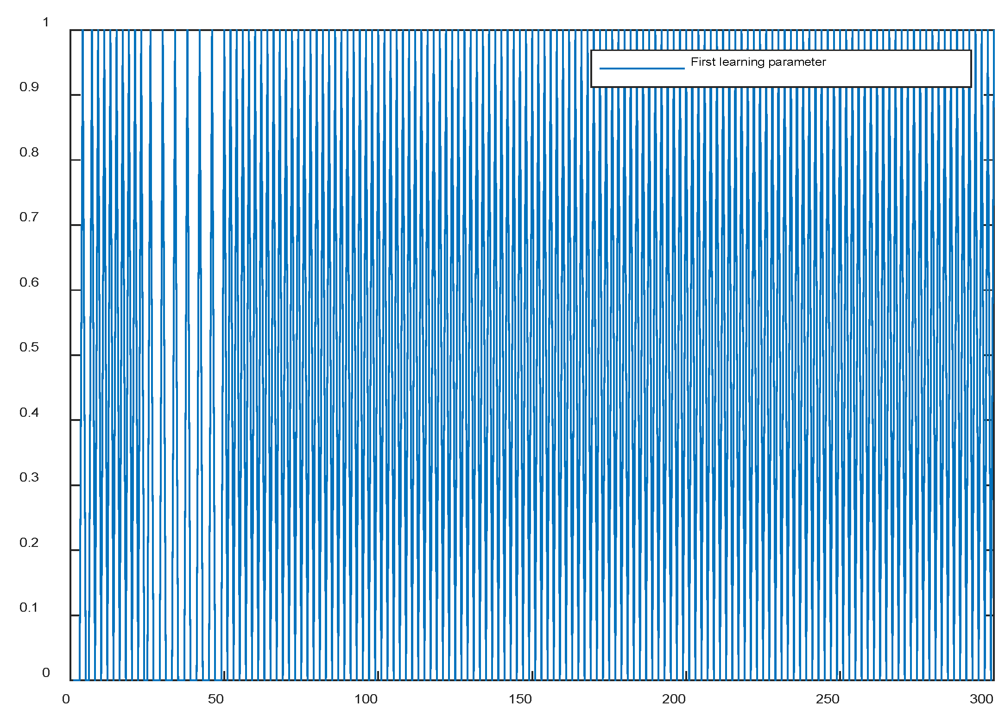1005x715 pixels.
Task: Click the y-axis label 0.9
Action: (x=29, y=87)
